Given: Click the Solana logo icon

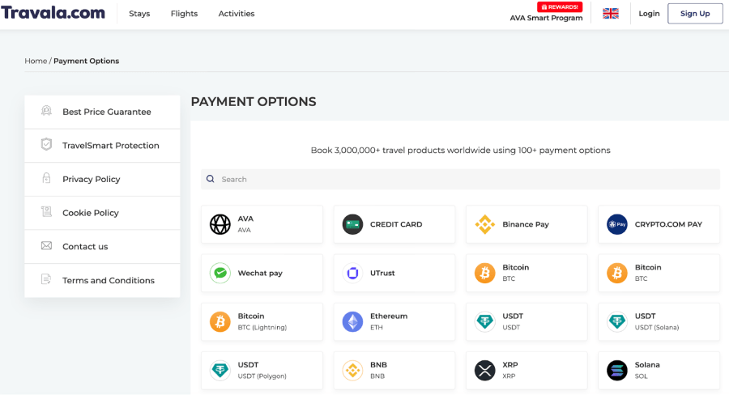Looking at the screenshot, I should [x=617, y=371].
